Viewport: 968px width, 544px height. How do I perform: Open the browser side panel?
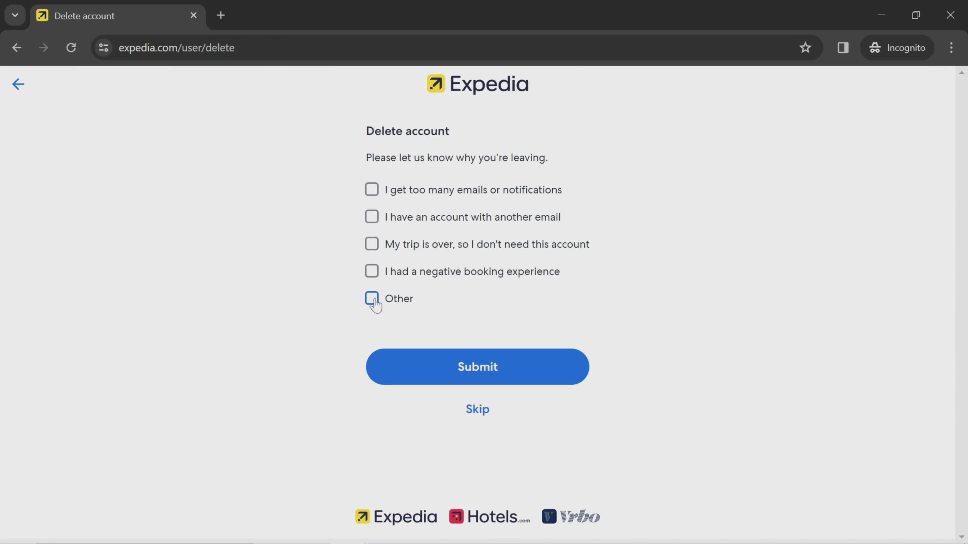[843, 48]
